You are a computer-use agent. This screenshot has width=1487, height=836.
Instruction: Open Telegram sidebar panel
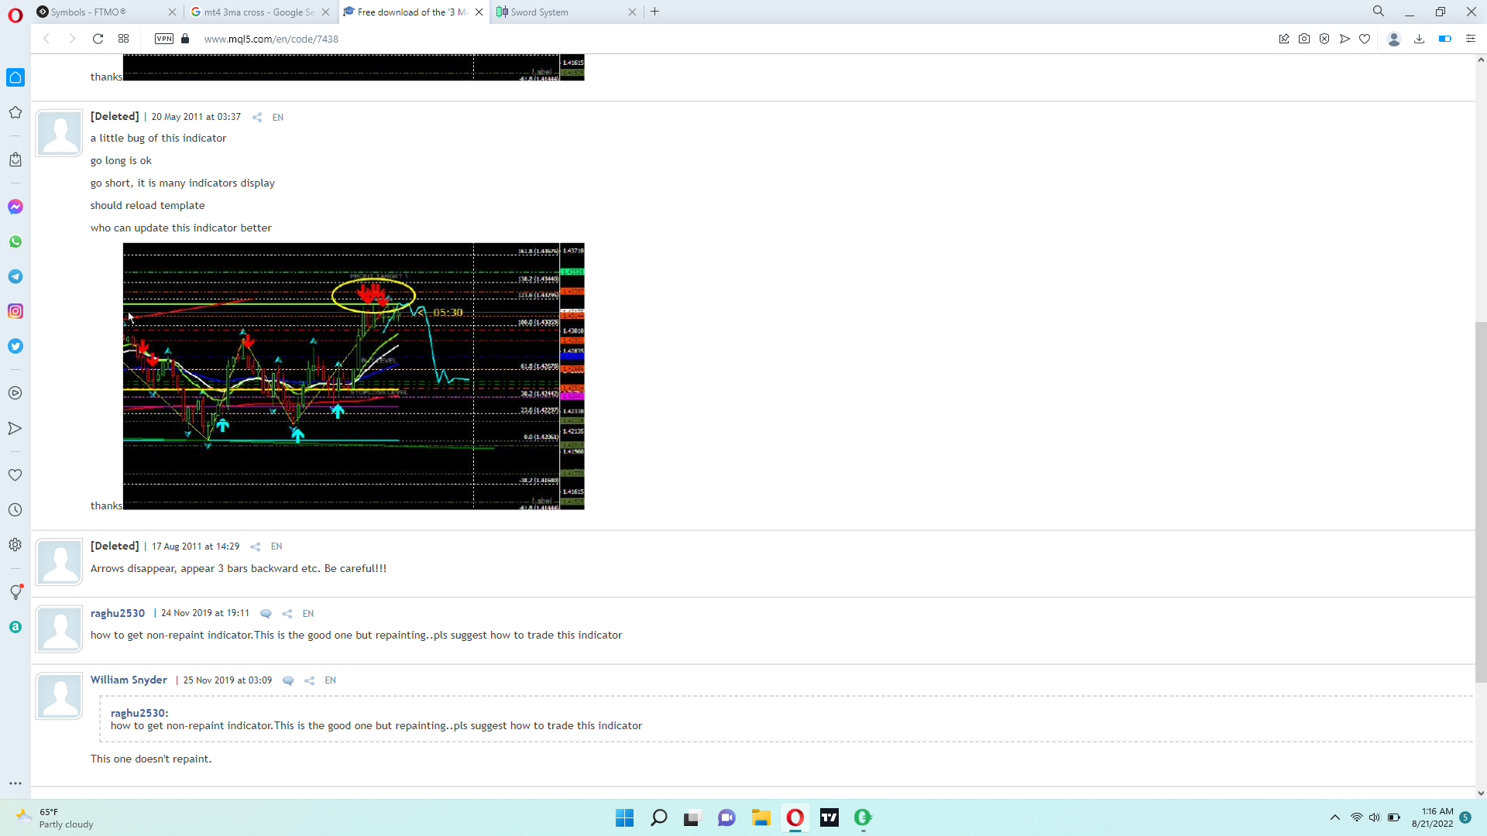click(x=15, y=276)
